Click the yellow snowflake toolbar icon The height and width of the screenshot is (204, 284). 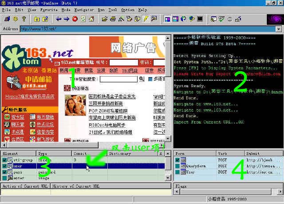pyautogui.click(x=16, y=19)
